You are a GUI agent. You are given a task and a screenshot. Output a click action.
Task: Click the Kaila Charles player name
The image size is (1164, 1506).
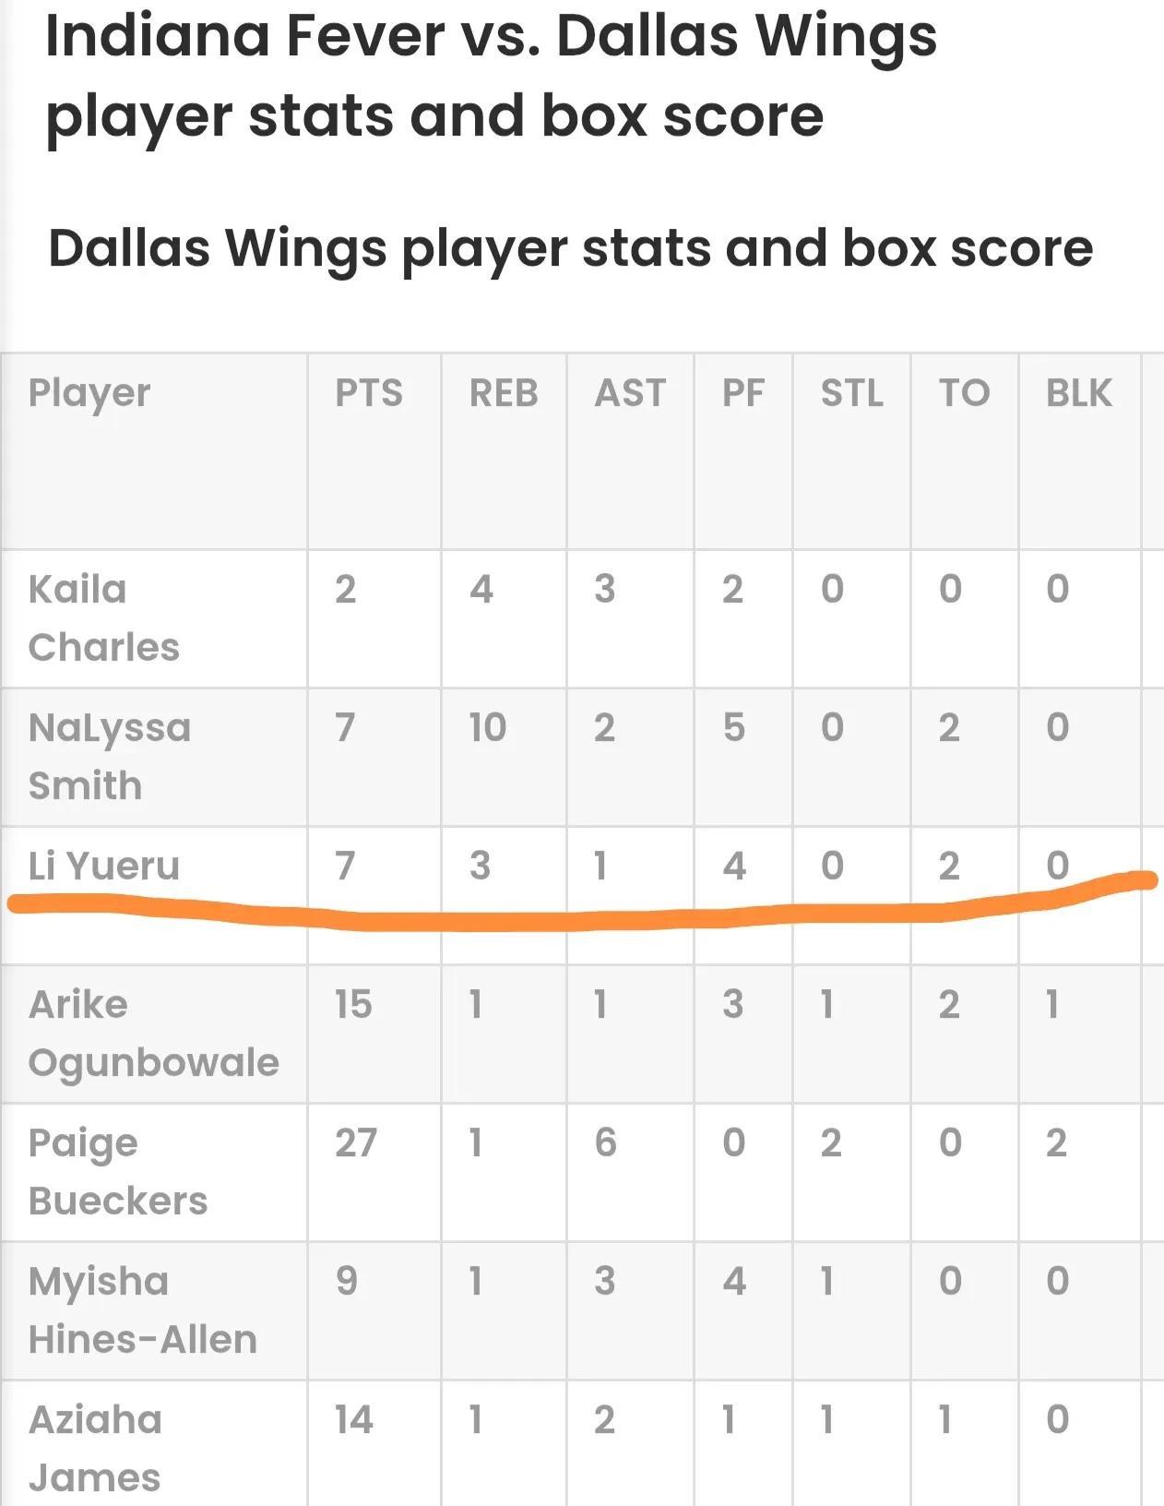(x=103, y=618)
